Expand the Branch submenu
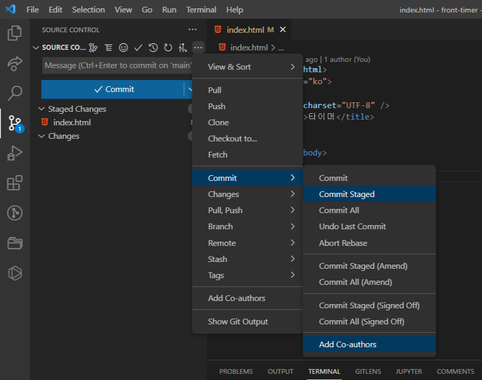The image size is (482, 380). coord(247,227)
